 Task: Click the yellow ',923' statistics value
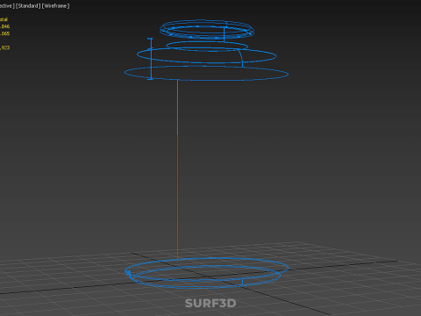[4, 47]
